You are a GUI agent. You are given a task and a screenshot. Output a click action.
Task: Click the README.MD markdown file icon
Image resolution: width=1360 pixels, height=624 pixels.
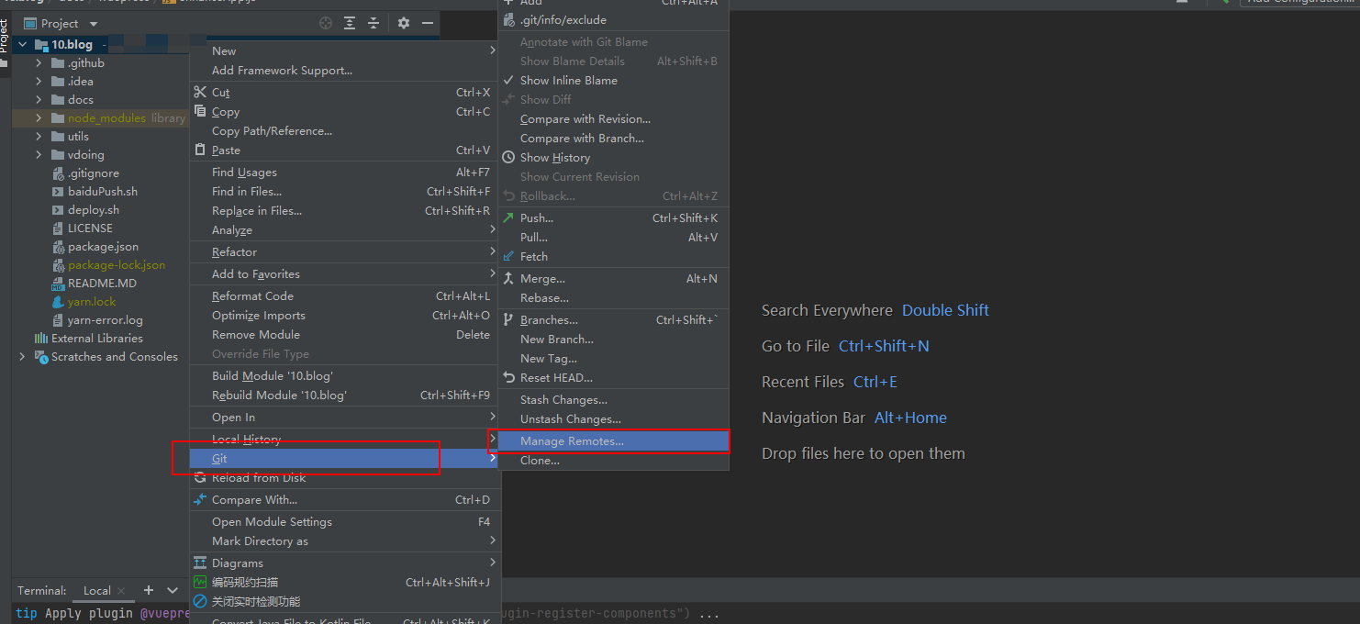click(x=58, y=284)
